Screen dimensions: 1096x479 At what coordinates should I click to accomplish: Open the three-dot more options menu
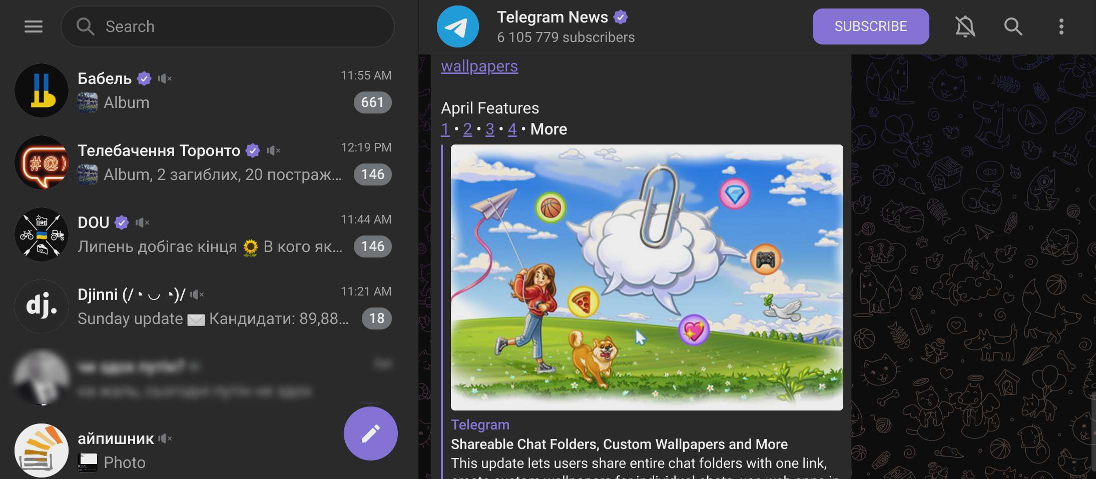[x=1061, y=26]
